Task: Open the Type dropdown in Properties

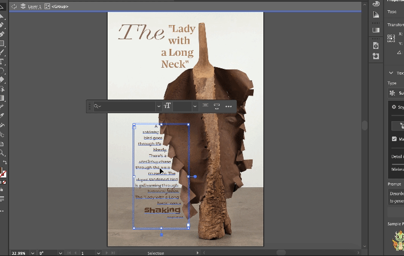Action: coord(396,93)
